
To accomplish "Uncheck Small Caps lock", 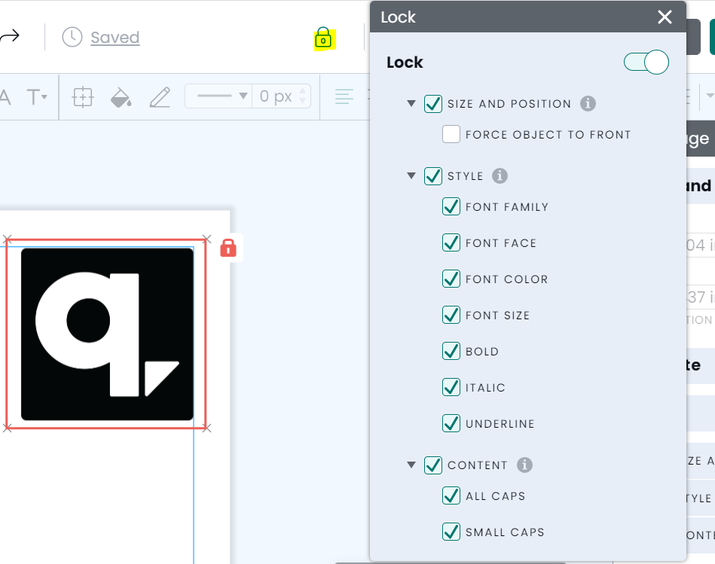I will click(451, 532).
